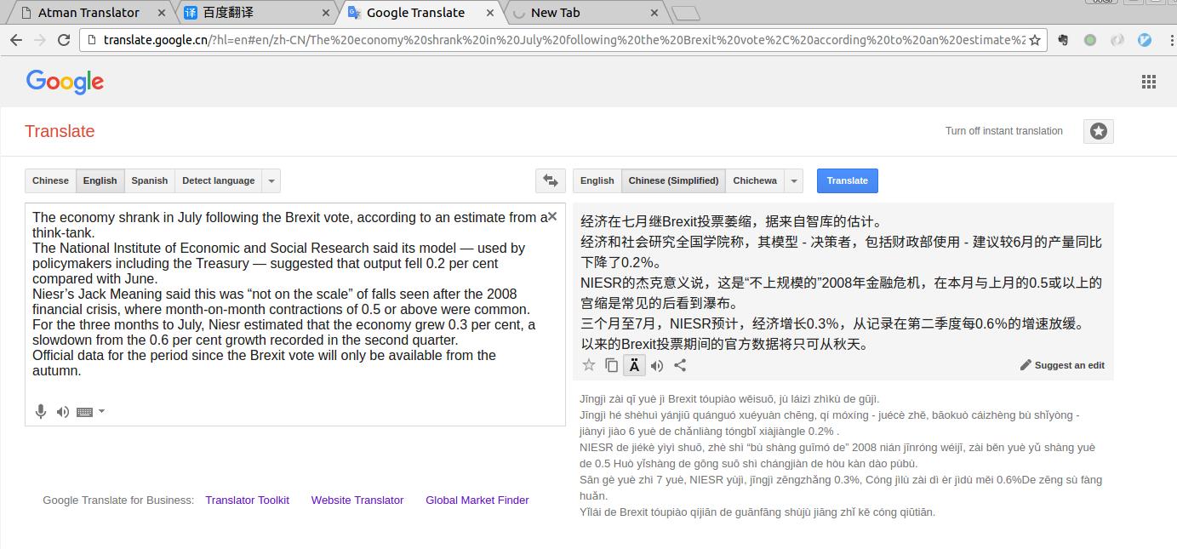Open the Translator Toolkit link
This screenshot has width=1177, height=549.
(247, 500)
